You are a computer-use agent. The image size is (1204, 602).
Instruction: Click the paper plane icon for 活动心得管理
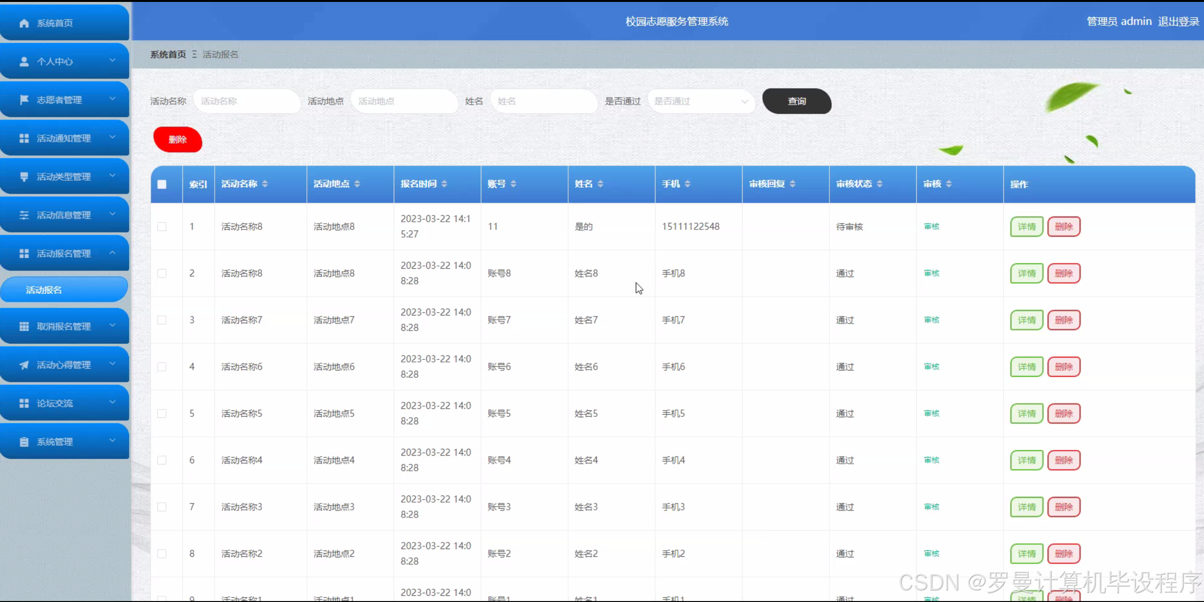[x=24, y=365]
